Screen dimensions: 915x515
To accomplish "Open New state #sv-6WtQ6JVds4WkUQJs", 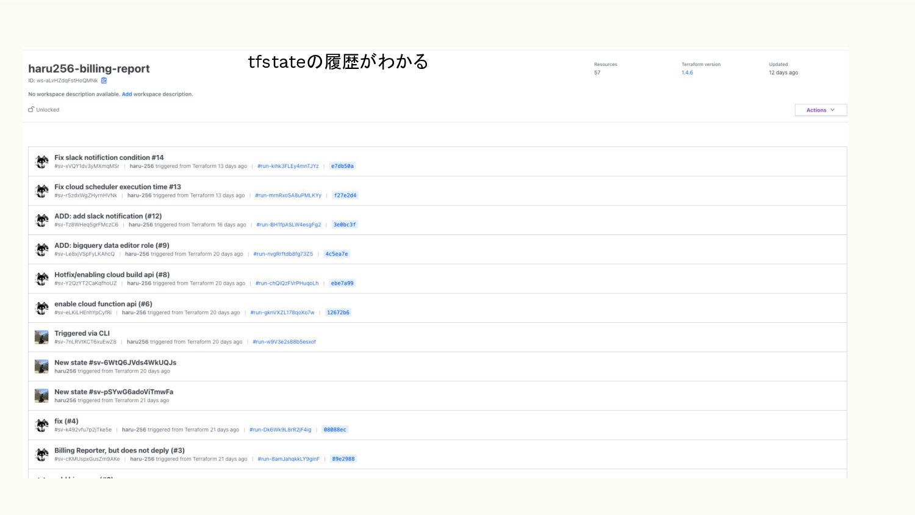I will [x=115, y=362].
